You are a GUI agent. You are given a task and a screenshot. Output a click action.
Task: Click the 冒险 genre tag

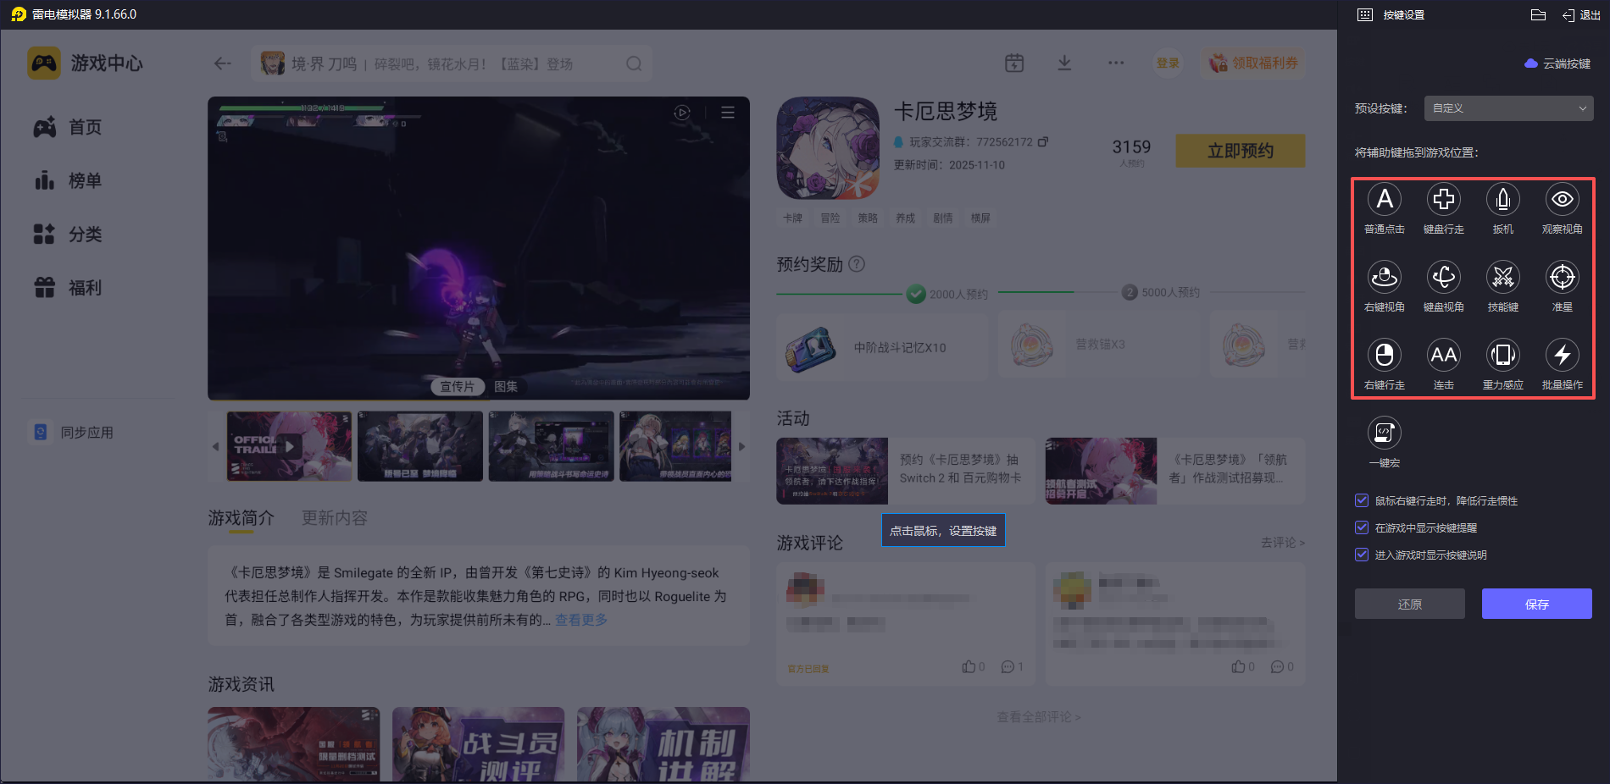[830, 218]
